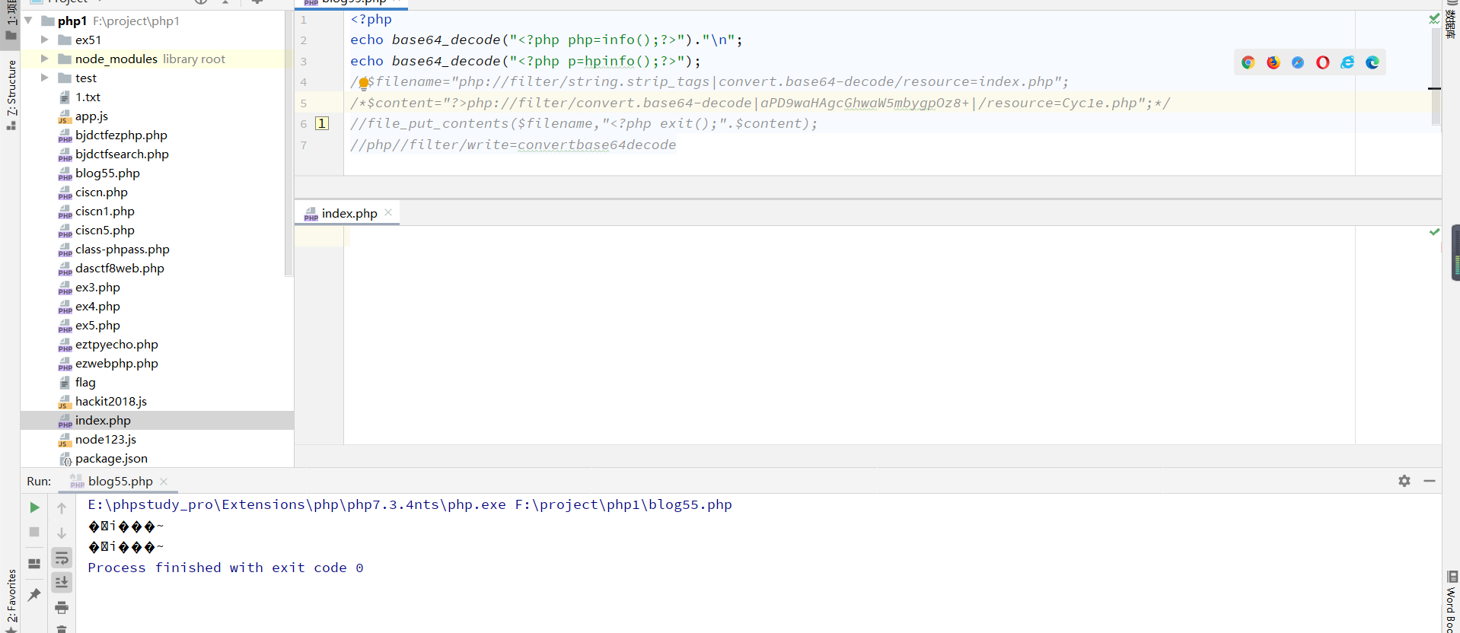Select the blog55.php Run tab
1460x633 pixels.
[120, 481]
